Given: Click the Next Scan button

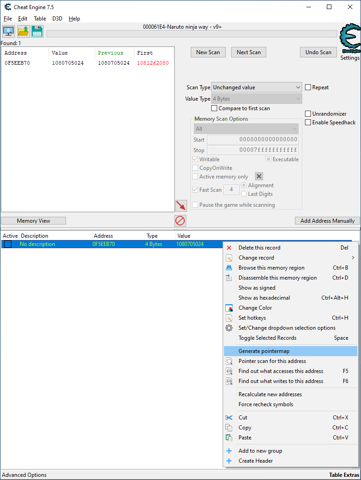Looking at the screenshot, I should tap(249, 52).
